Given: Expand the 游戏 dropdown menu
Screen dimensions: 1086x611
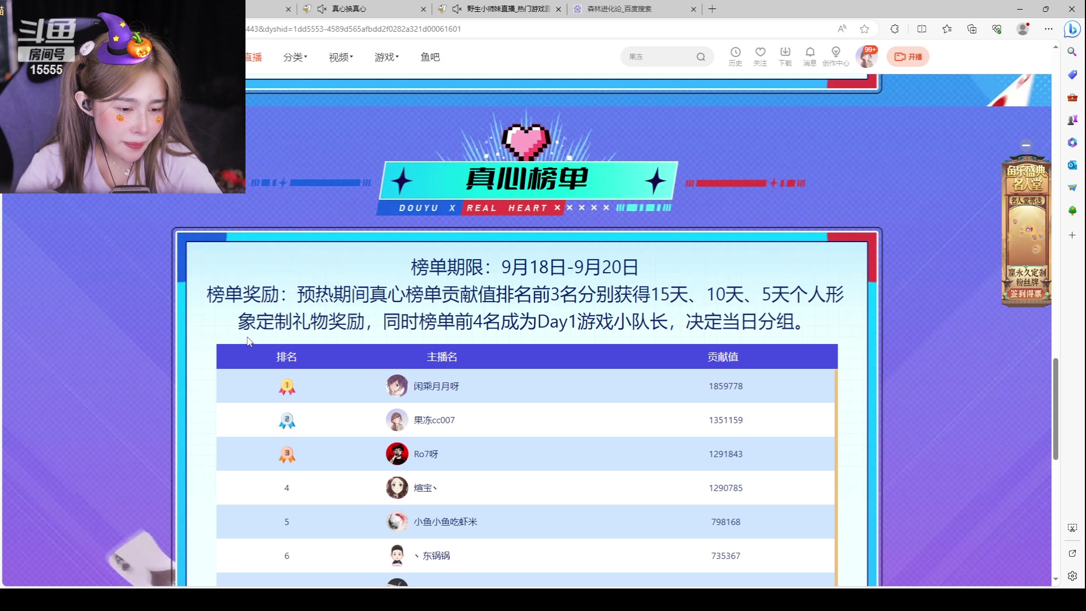Looking at the screenshot, I should tap(386, 57).
